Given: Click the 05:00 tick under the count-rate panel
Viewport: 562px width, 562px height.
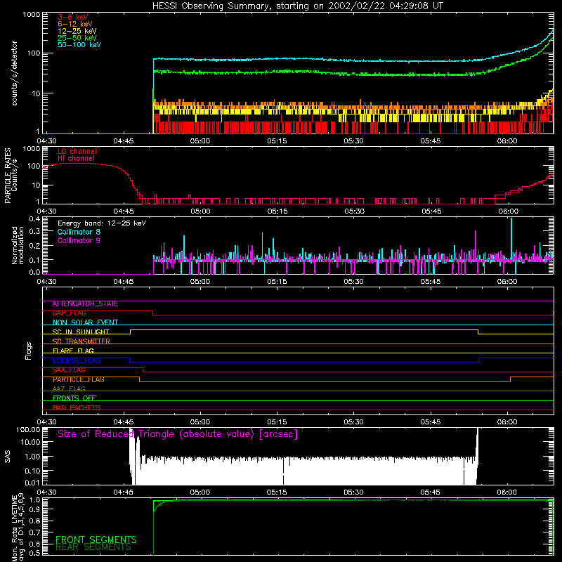Looking at the screenshot, I should tap(200, 141).
